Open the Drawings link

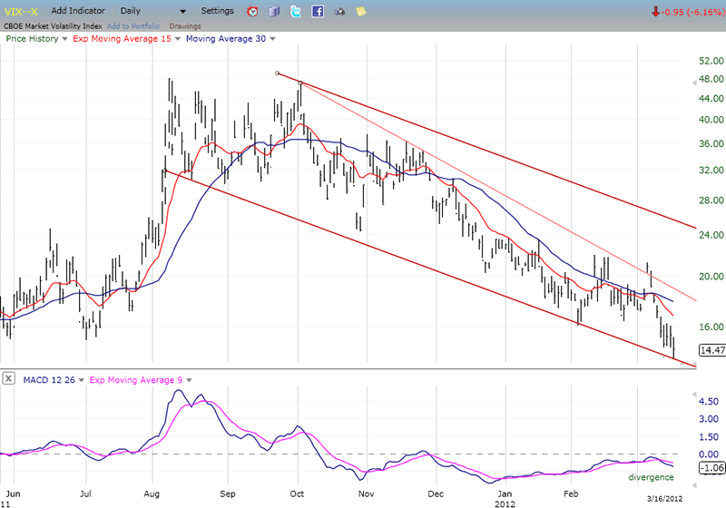tap(185, 25)
